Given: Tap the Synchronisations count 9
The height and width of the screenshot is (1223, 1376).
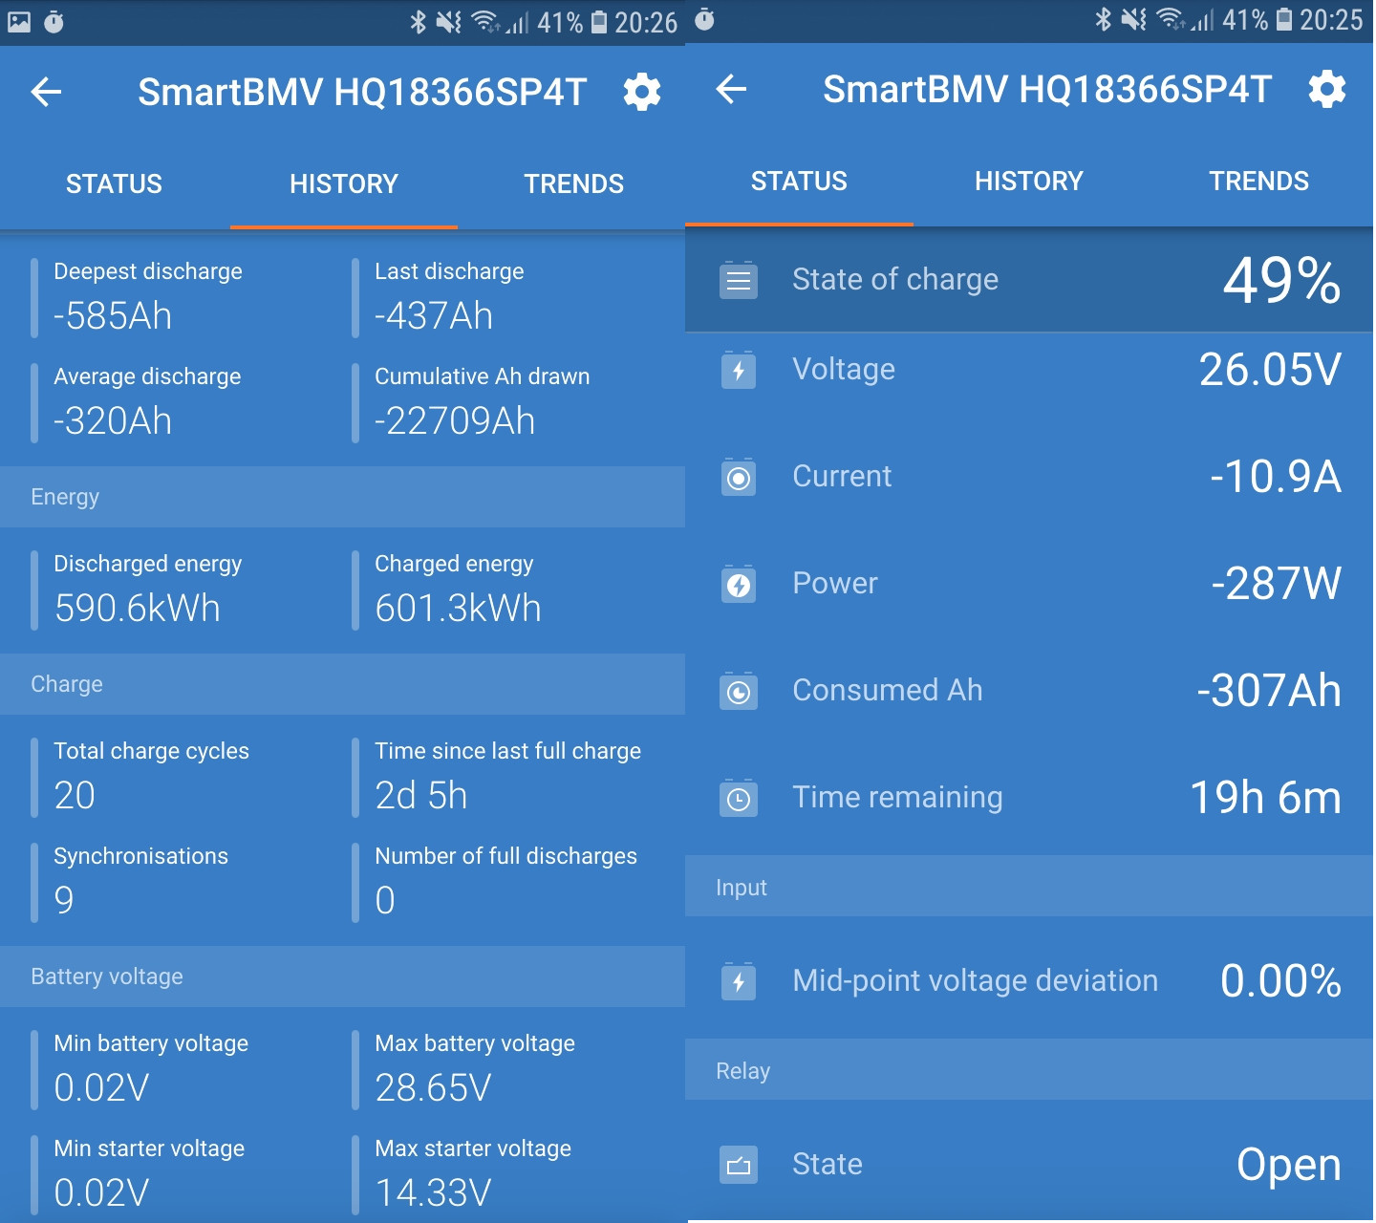Looking at the screenshot, I should point(64,901).
